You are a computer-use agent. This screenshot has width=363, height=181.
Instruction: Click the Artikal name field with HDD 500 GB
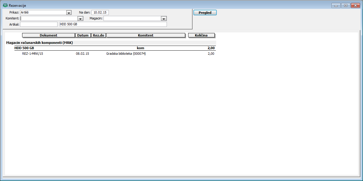pyautogui.click(x=113, y=24)
